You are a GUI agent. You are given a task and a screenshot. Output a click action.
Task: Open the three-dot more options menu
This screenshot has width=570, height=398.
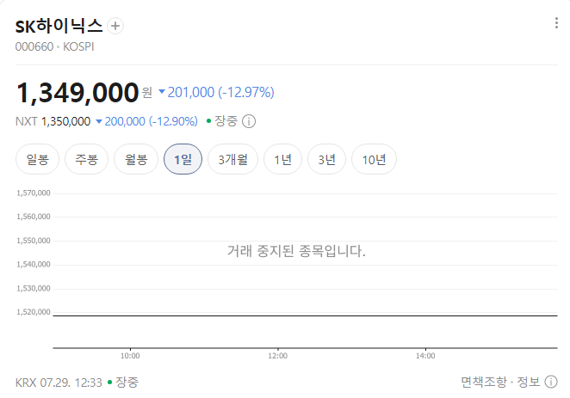tap(556, 23)
